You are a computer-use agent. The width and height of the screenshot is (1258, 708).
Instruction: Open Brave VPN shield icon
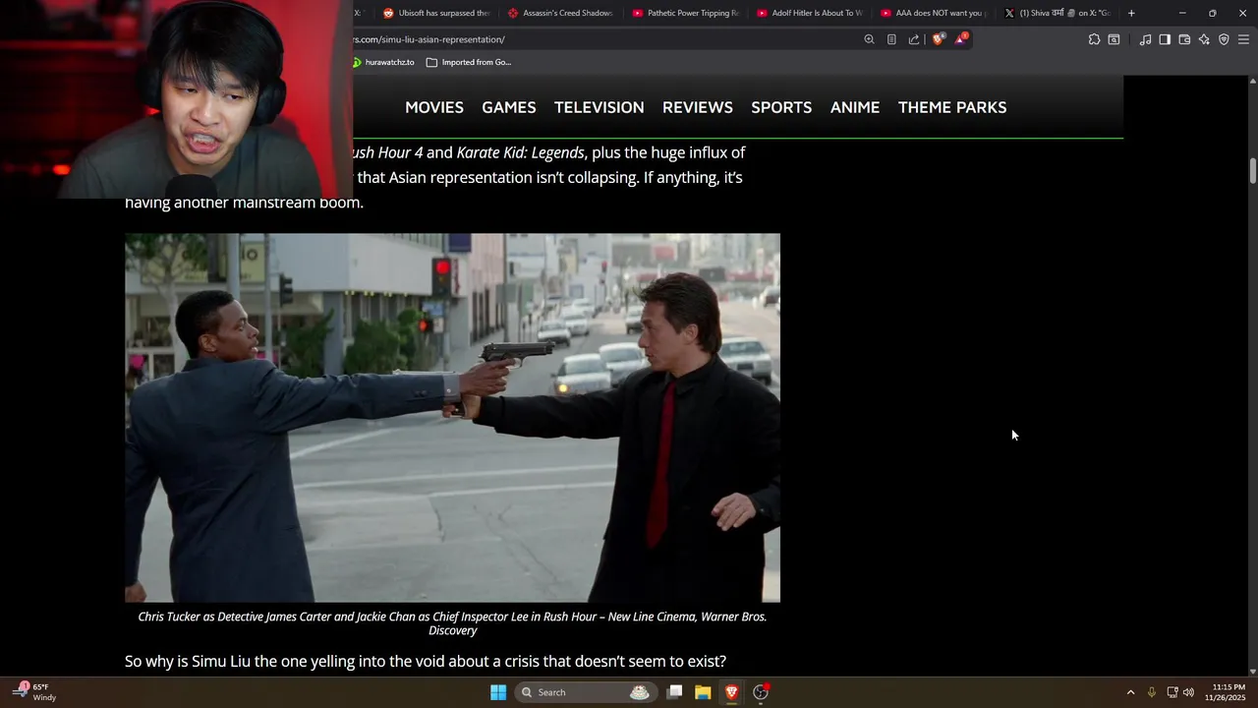(x=1224, y=39)
